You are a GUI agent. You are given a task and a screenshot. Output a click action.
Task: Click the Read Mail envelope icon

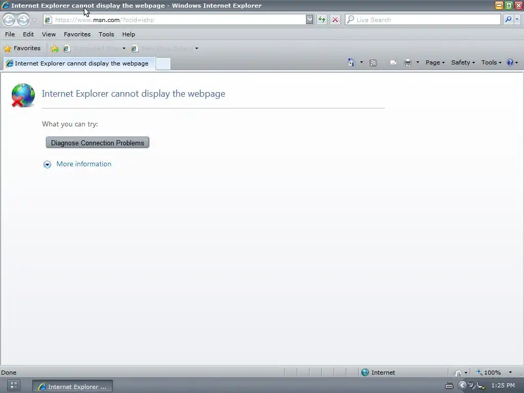click(394, 62)
